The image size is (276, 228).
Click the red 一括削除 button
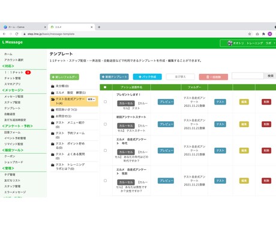[x=214, y=77]
